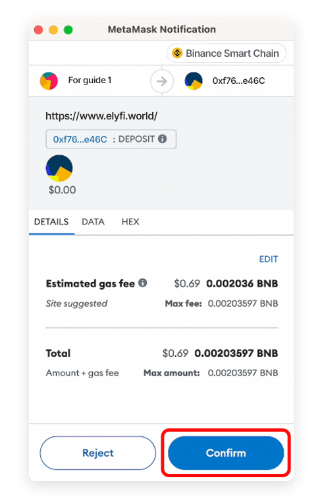
Task: Open the Binance Smart Chain network pill
Action: [227, 53]
